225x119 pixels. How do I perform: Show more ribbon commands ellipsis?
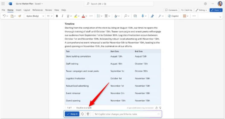pos(194,16)
